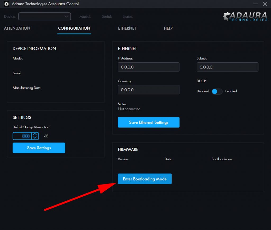Close the Attenuator Control window
Image resolution: width=271 pixels, height=230 pixels.
(x=265, y=4)
